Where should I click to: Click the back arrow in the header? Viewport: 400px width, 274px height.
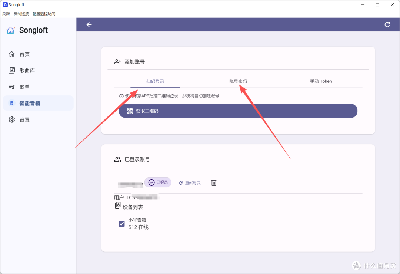[x=89, y=24]
